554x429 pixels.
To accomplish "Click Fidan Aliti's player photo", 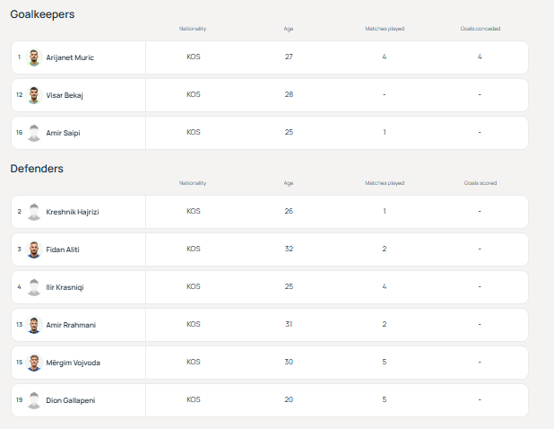I will tap(34, 250).
